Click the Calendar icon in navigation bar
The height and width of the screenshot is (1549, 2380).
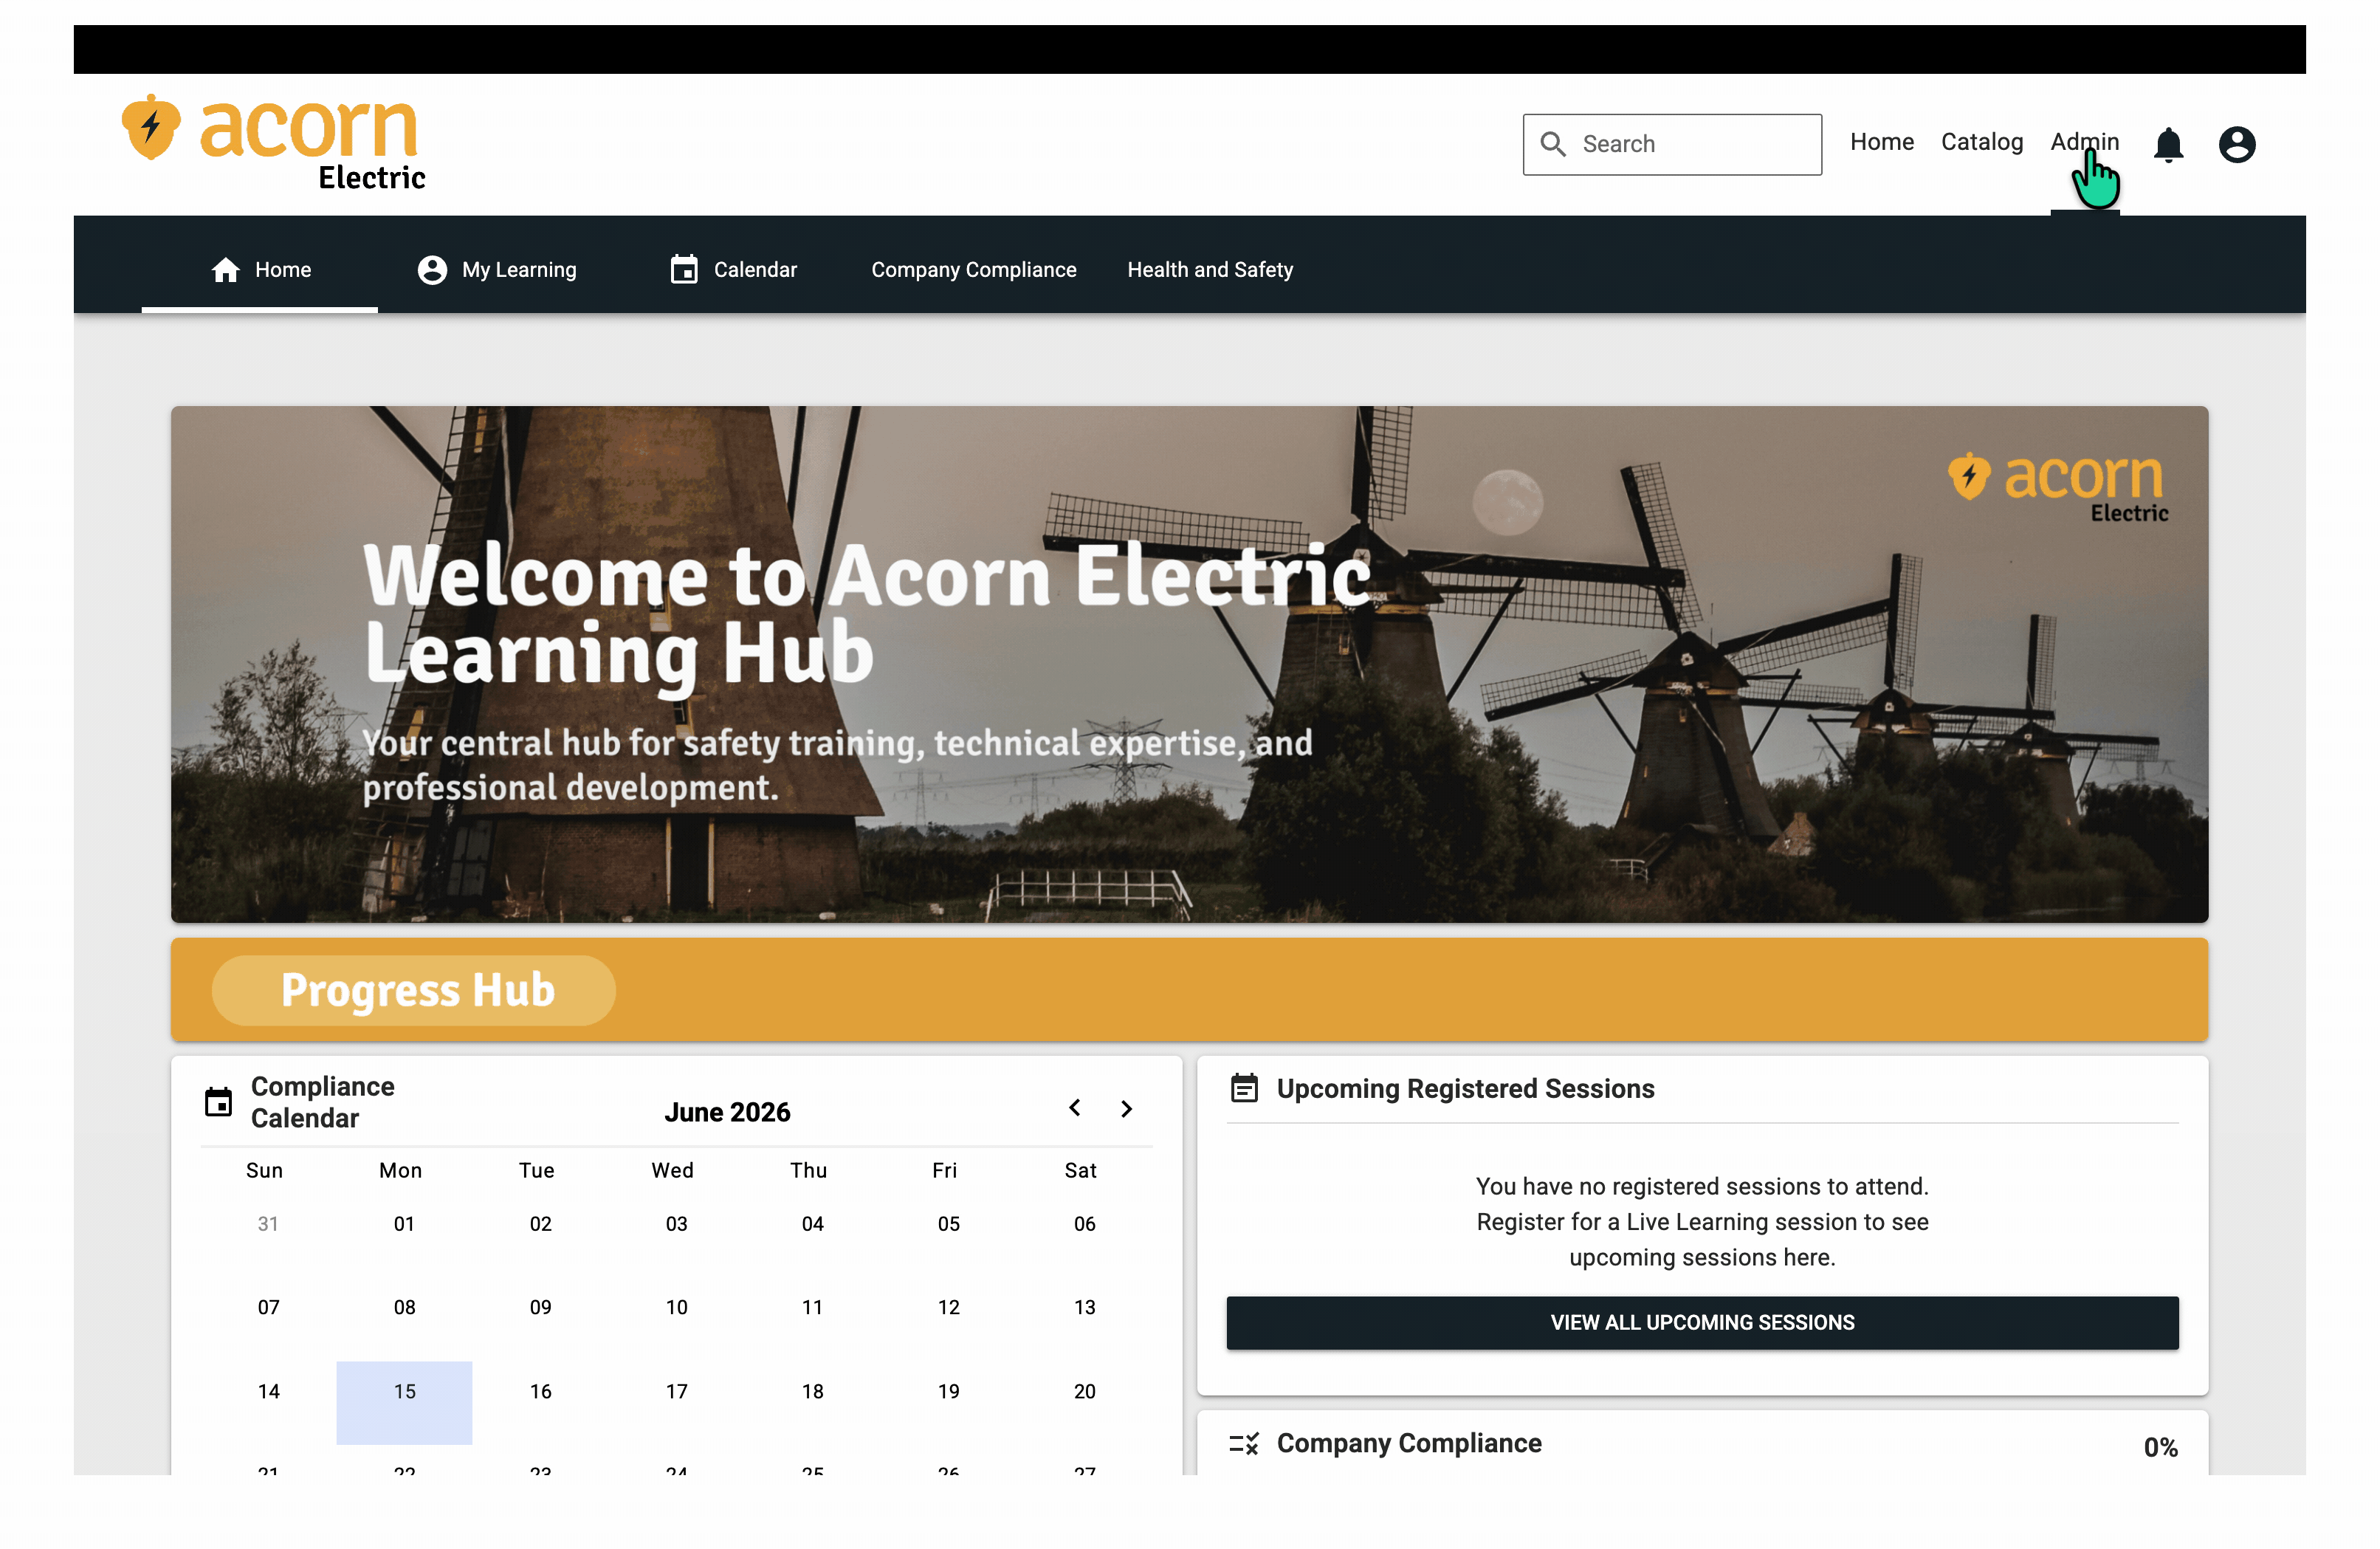[x=684, y=269]
